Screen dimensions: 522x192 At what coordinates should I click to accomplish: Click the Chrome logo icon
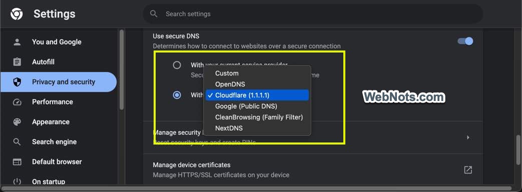coord(17,14)
